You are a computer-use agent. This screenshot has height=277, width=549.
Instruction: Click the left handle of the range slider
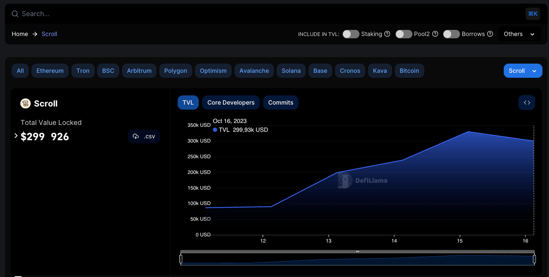click(x=181, y=259)
